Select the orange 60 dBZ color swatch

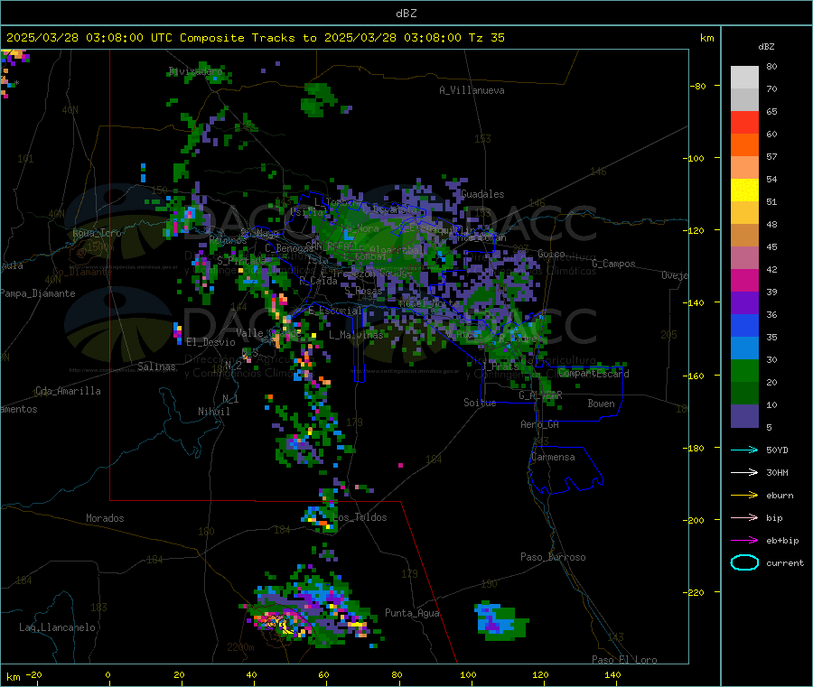(x=744, y=145)
